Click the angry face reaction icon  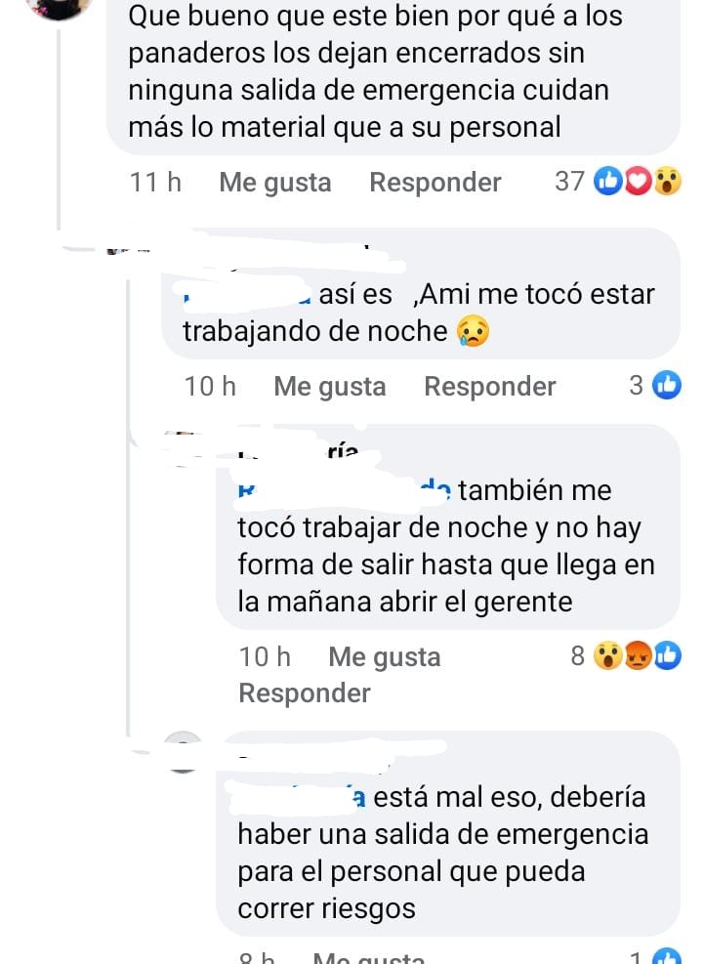point(638,656)
